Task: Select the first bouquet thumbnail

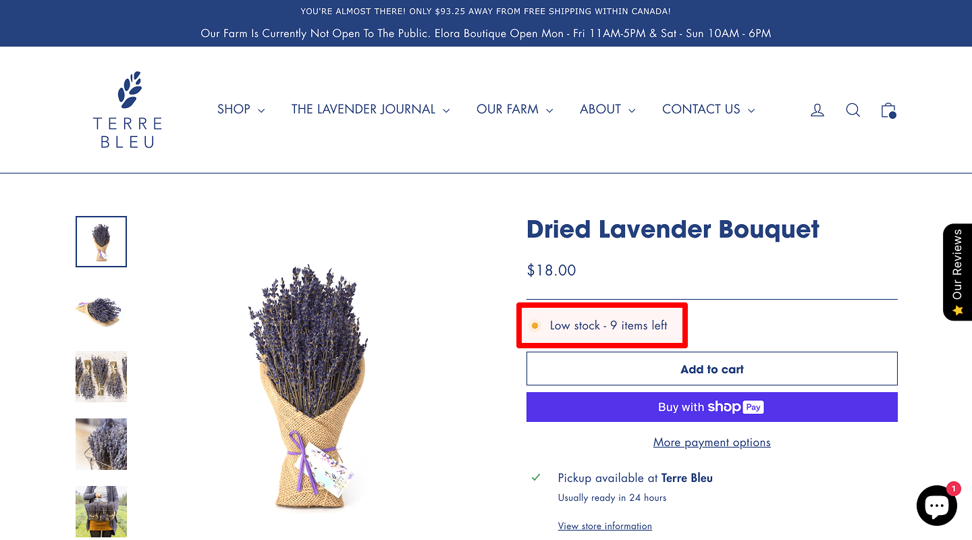Action: pos(101,242)
